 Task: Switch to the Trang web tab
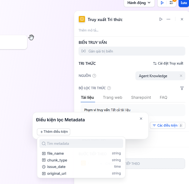click(112, 98)
